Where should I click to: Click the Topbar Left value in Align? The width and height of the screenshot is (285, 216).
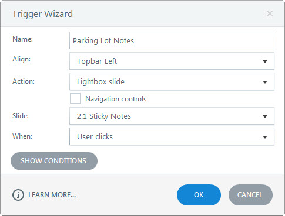[x=97, y=61]
